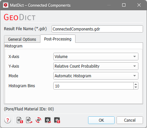Open help with the red question mark
Viewport: 147px width, 128px height.
click(8, 120)
